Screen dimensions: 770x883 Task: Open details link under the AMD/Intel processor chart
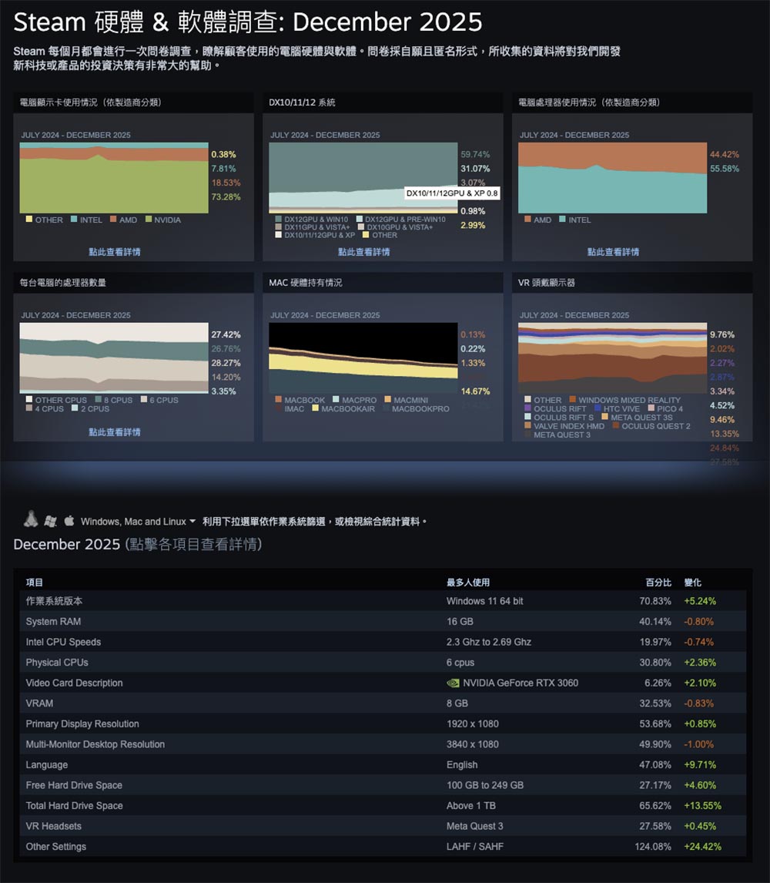click(613, 252)
